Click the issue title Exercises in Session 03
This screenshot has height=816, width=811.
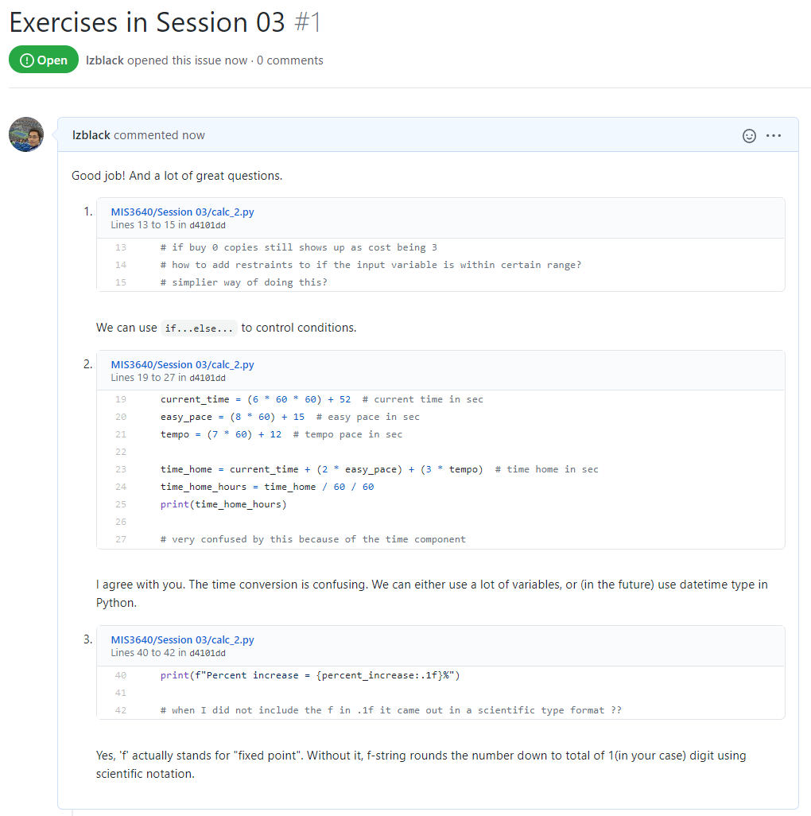tap(147, 22)
